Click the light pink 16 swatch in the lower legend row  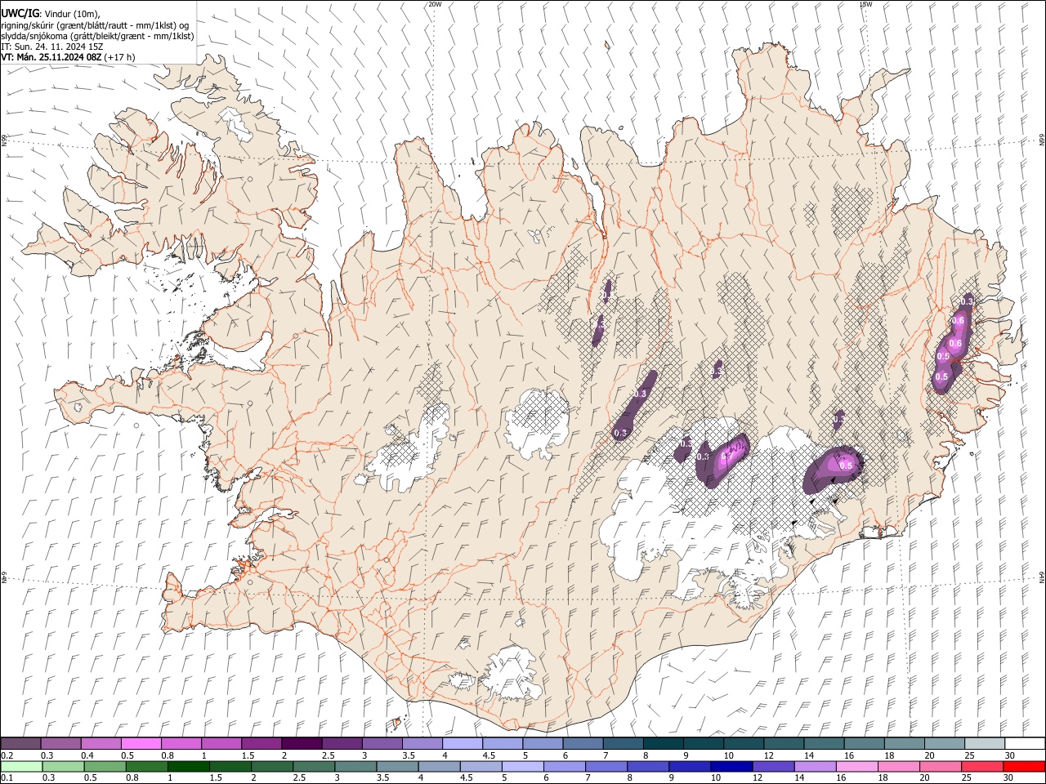pyautogui.click(x=856, y=766)
